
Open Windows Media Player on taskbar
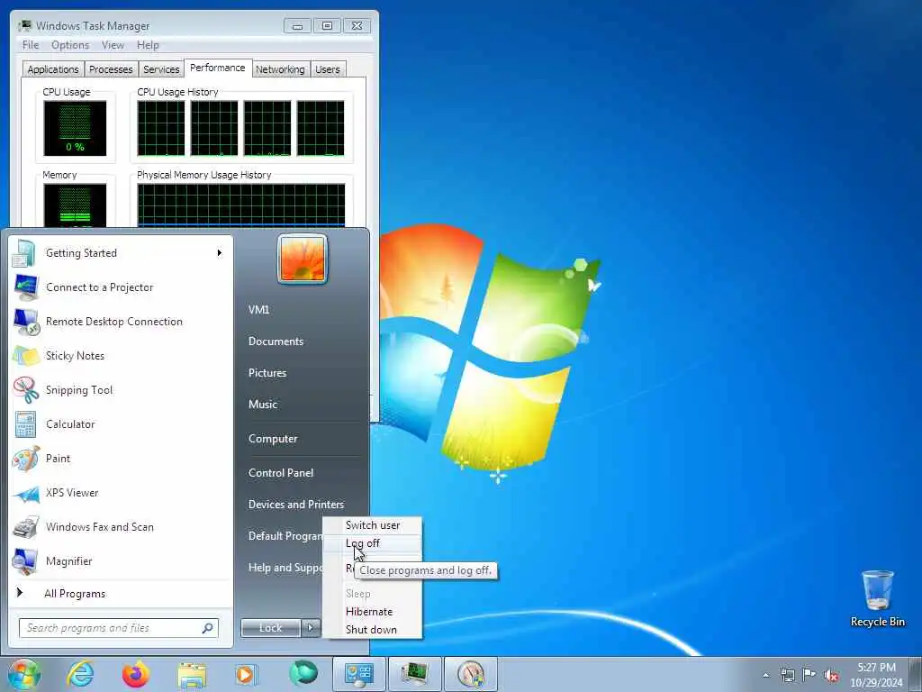(x=247, y=674)
